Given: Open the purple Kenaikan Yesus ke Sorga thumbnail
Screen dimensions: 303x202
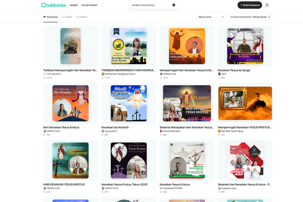Looking at the screenshot, I should 245,46.
